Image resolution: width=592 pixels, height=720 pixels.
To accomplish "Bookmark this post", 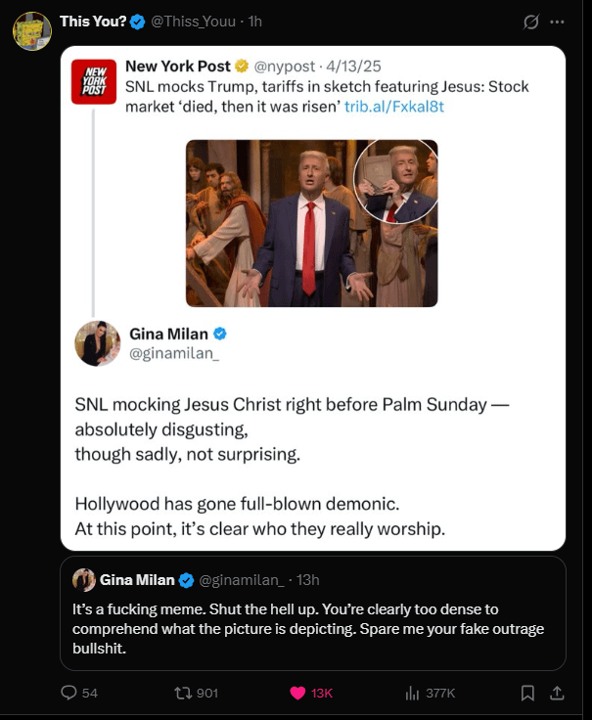I will coord(527,693).
